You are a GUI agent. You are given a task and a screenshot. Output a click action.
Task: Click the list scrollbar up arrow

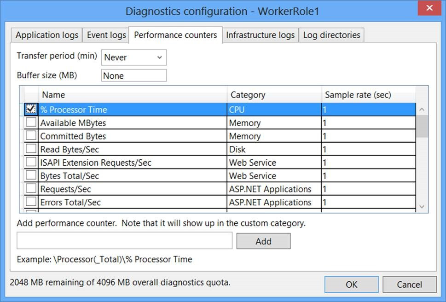pyautogui.click(x=422, y=110)
